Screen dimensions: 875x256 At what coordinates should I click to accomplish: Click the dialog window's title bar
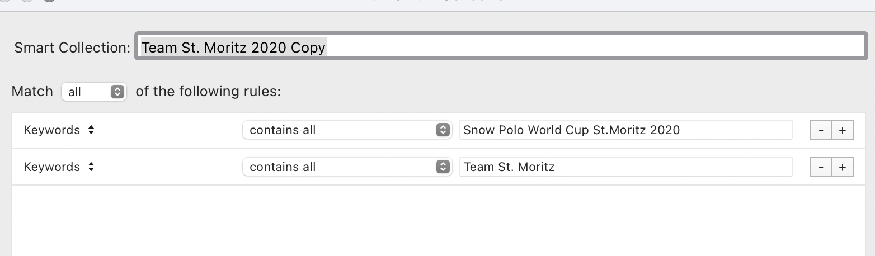437,3
